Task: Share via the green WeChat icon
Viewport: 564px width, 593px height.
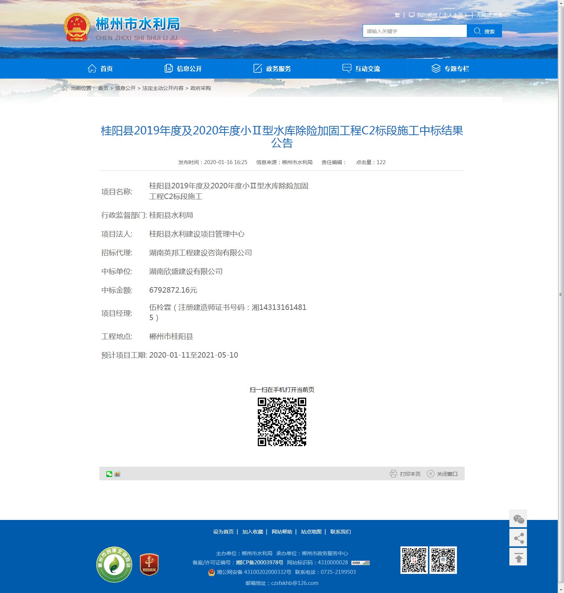Action: point(109,474)
